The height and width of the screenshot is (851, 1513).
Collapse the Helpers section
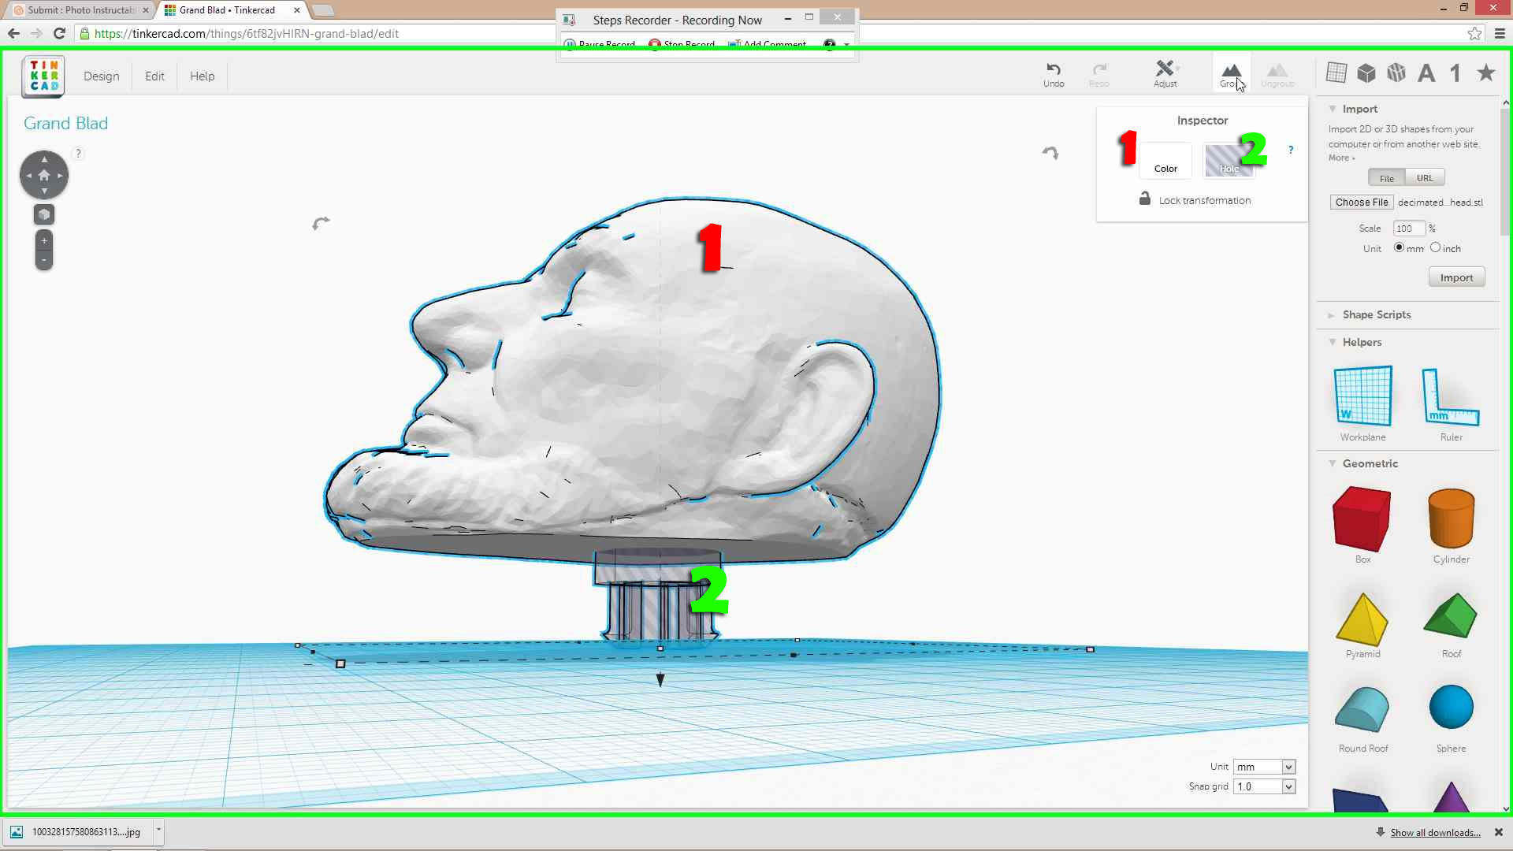click(1333, 342)
